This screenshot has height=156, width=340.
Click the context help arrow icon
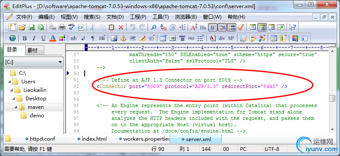tap(292, 27)
